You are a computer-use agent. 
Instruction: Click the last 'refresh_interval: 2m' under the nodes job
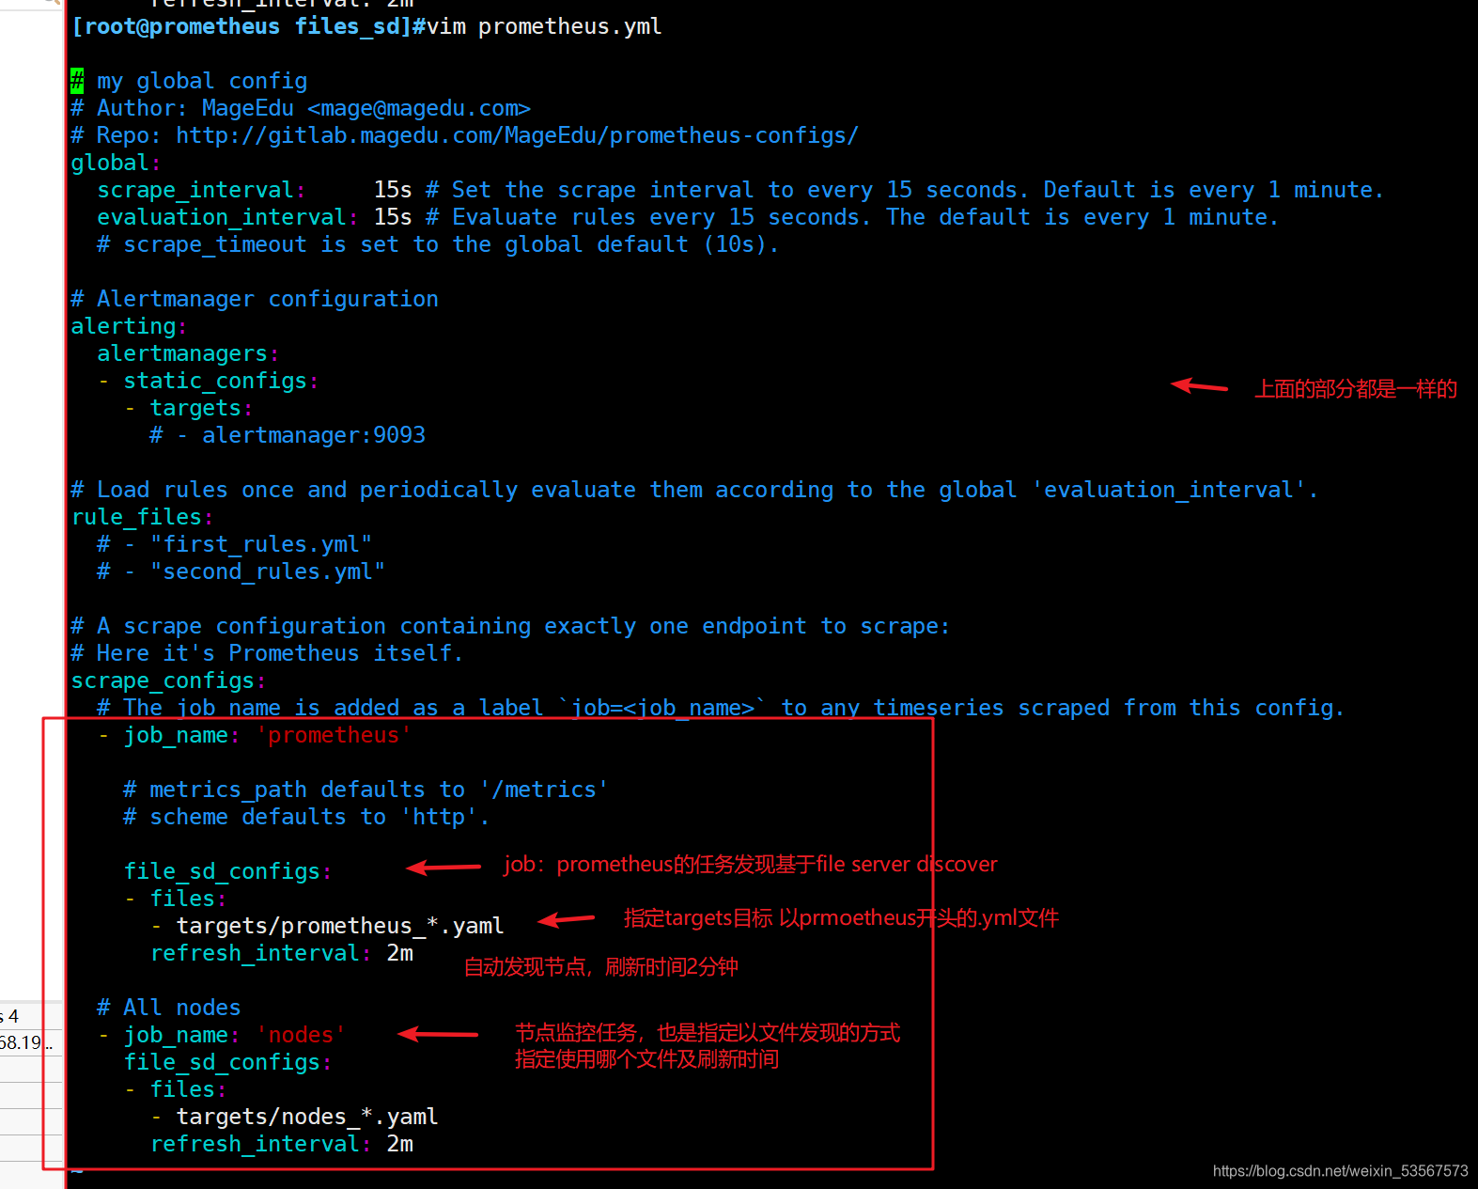click(282, 1144)
